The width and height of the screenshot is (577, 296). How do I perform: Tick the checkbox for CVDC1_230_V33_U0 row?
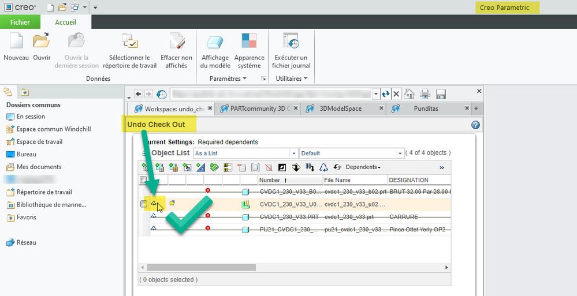[144, 204]
